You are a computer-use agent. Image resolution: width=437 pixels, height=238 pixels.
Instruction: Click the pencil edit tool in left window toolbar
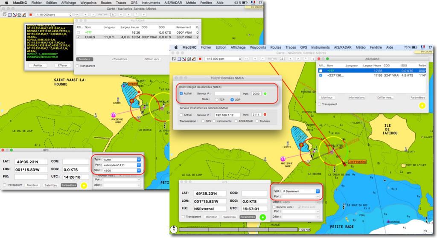pos(24,15)
